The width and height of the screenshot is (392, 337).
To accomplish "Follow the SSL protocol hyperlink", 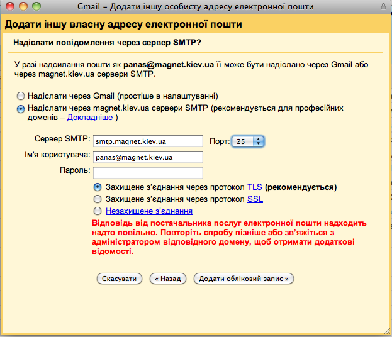I will point(254,199).
